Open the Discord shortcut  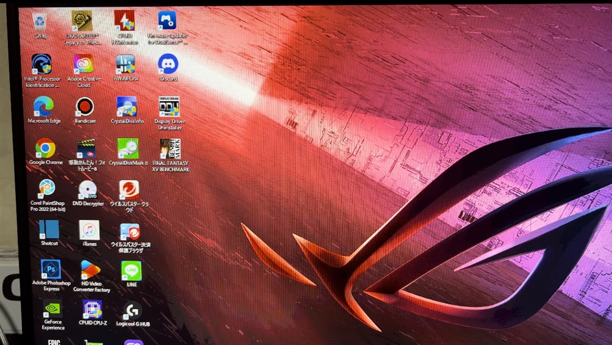pyautogui.click(x=168, y=63)
